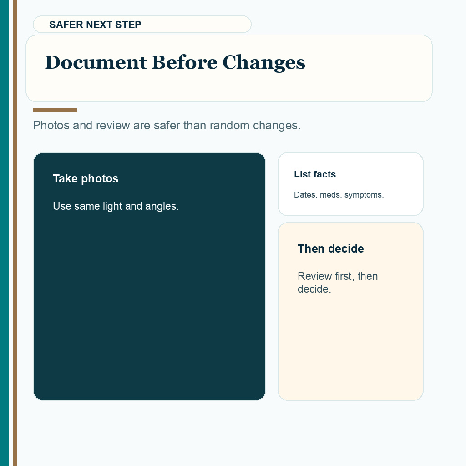Select the Document Before Changes heading
The width and height of the screenshot is (466, 466).
click(x=175, y=62)
